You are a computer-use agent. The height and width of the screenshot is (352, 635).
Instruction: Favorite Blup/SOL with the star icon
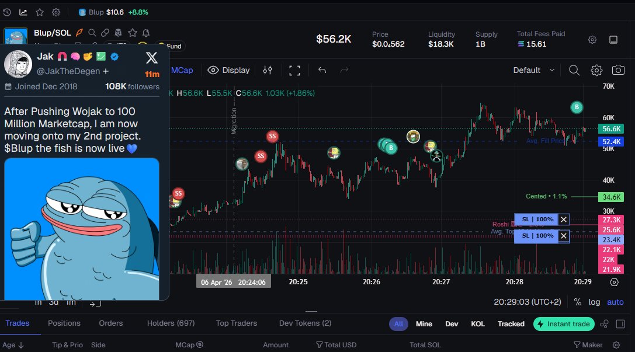(133, 33)
